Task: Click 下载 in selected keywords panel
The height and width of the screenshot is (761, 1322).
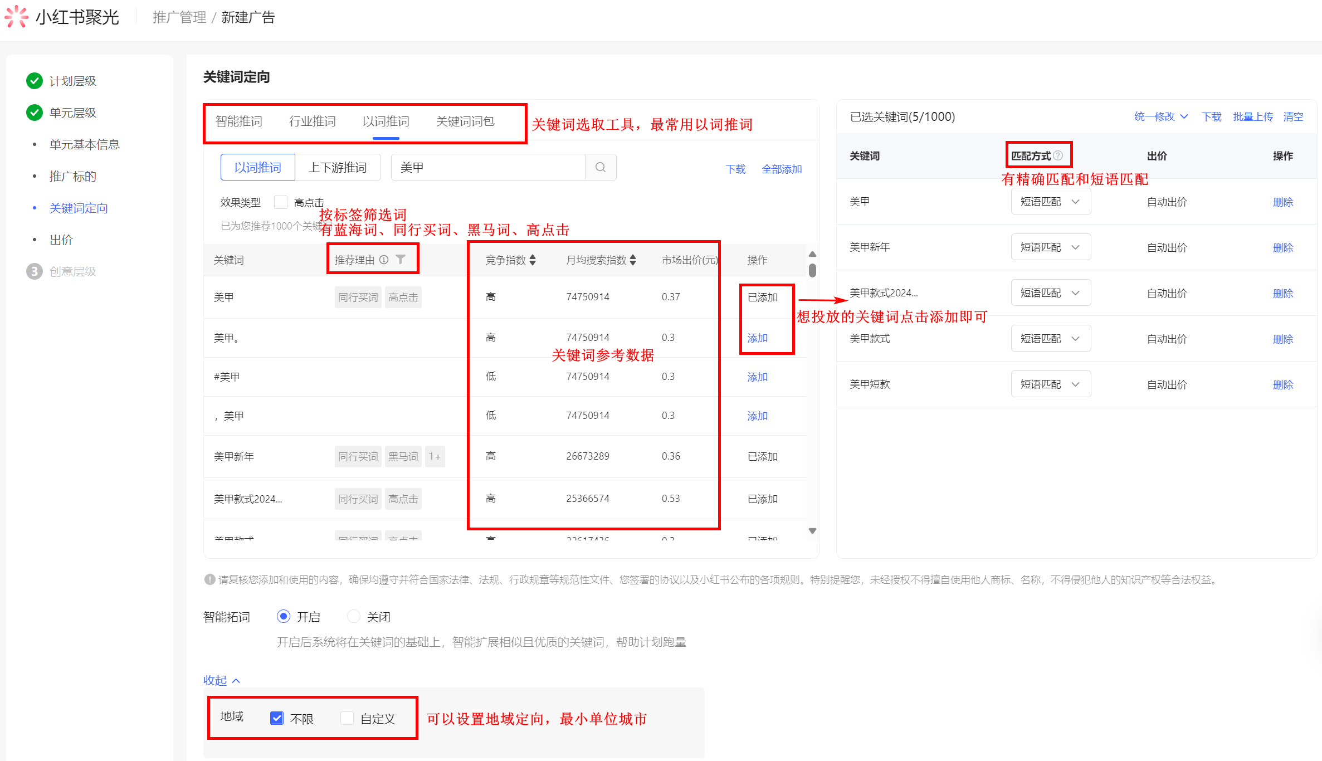Action: [1211, 116]
